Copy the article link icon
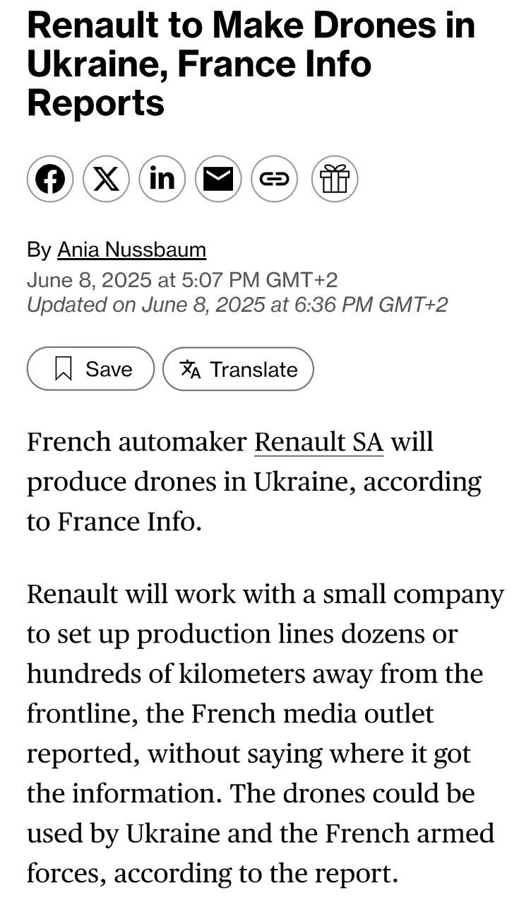 pyautogui.click(x=275, y=179)
